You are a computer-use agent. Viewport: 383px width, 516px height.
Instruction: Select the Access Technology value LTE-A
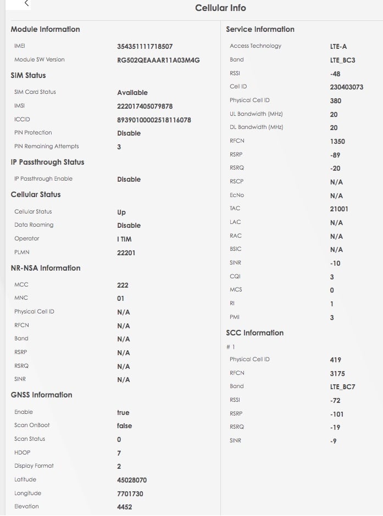[x=338, y=47]
